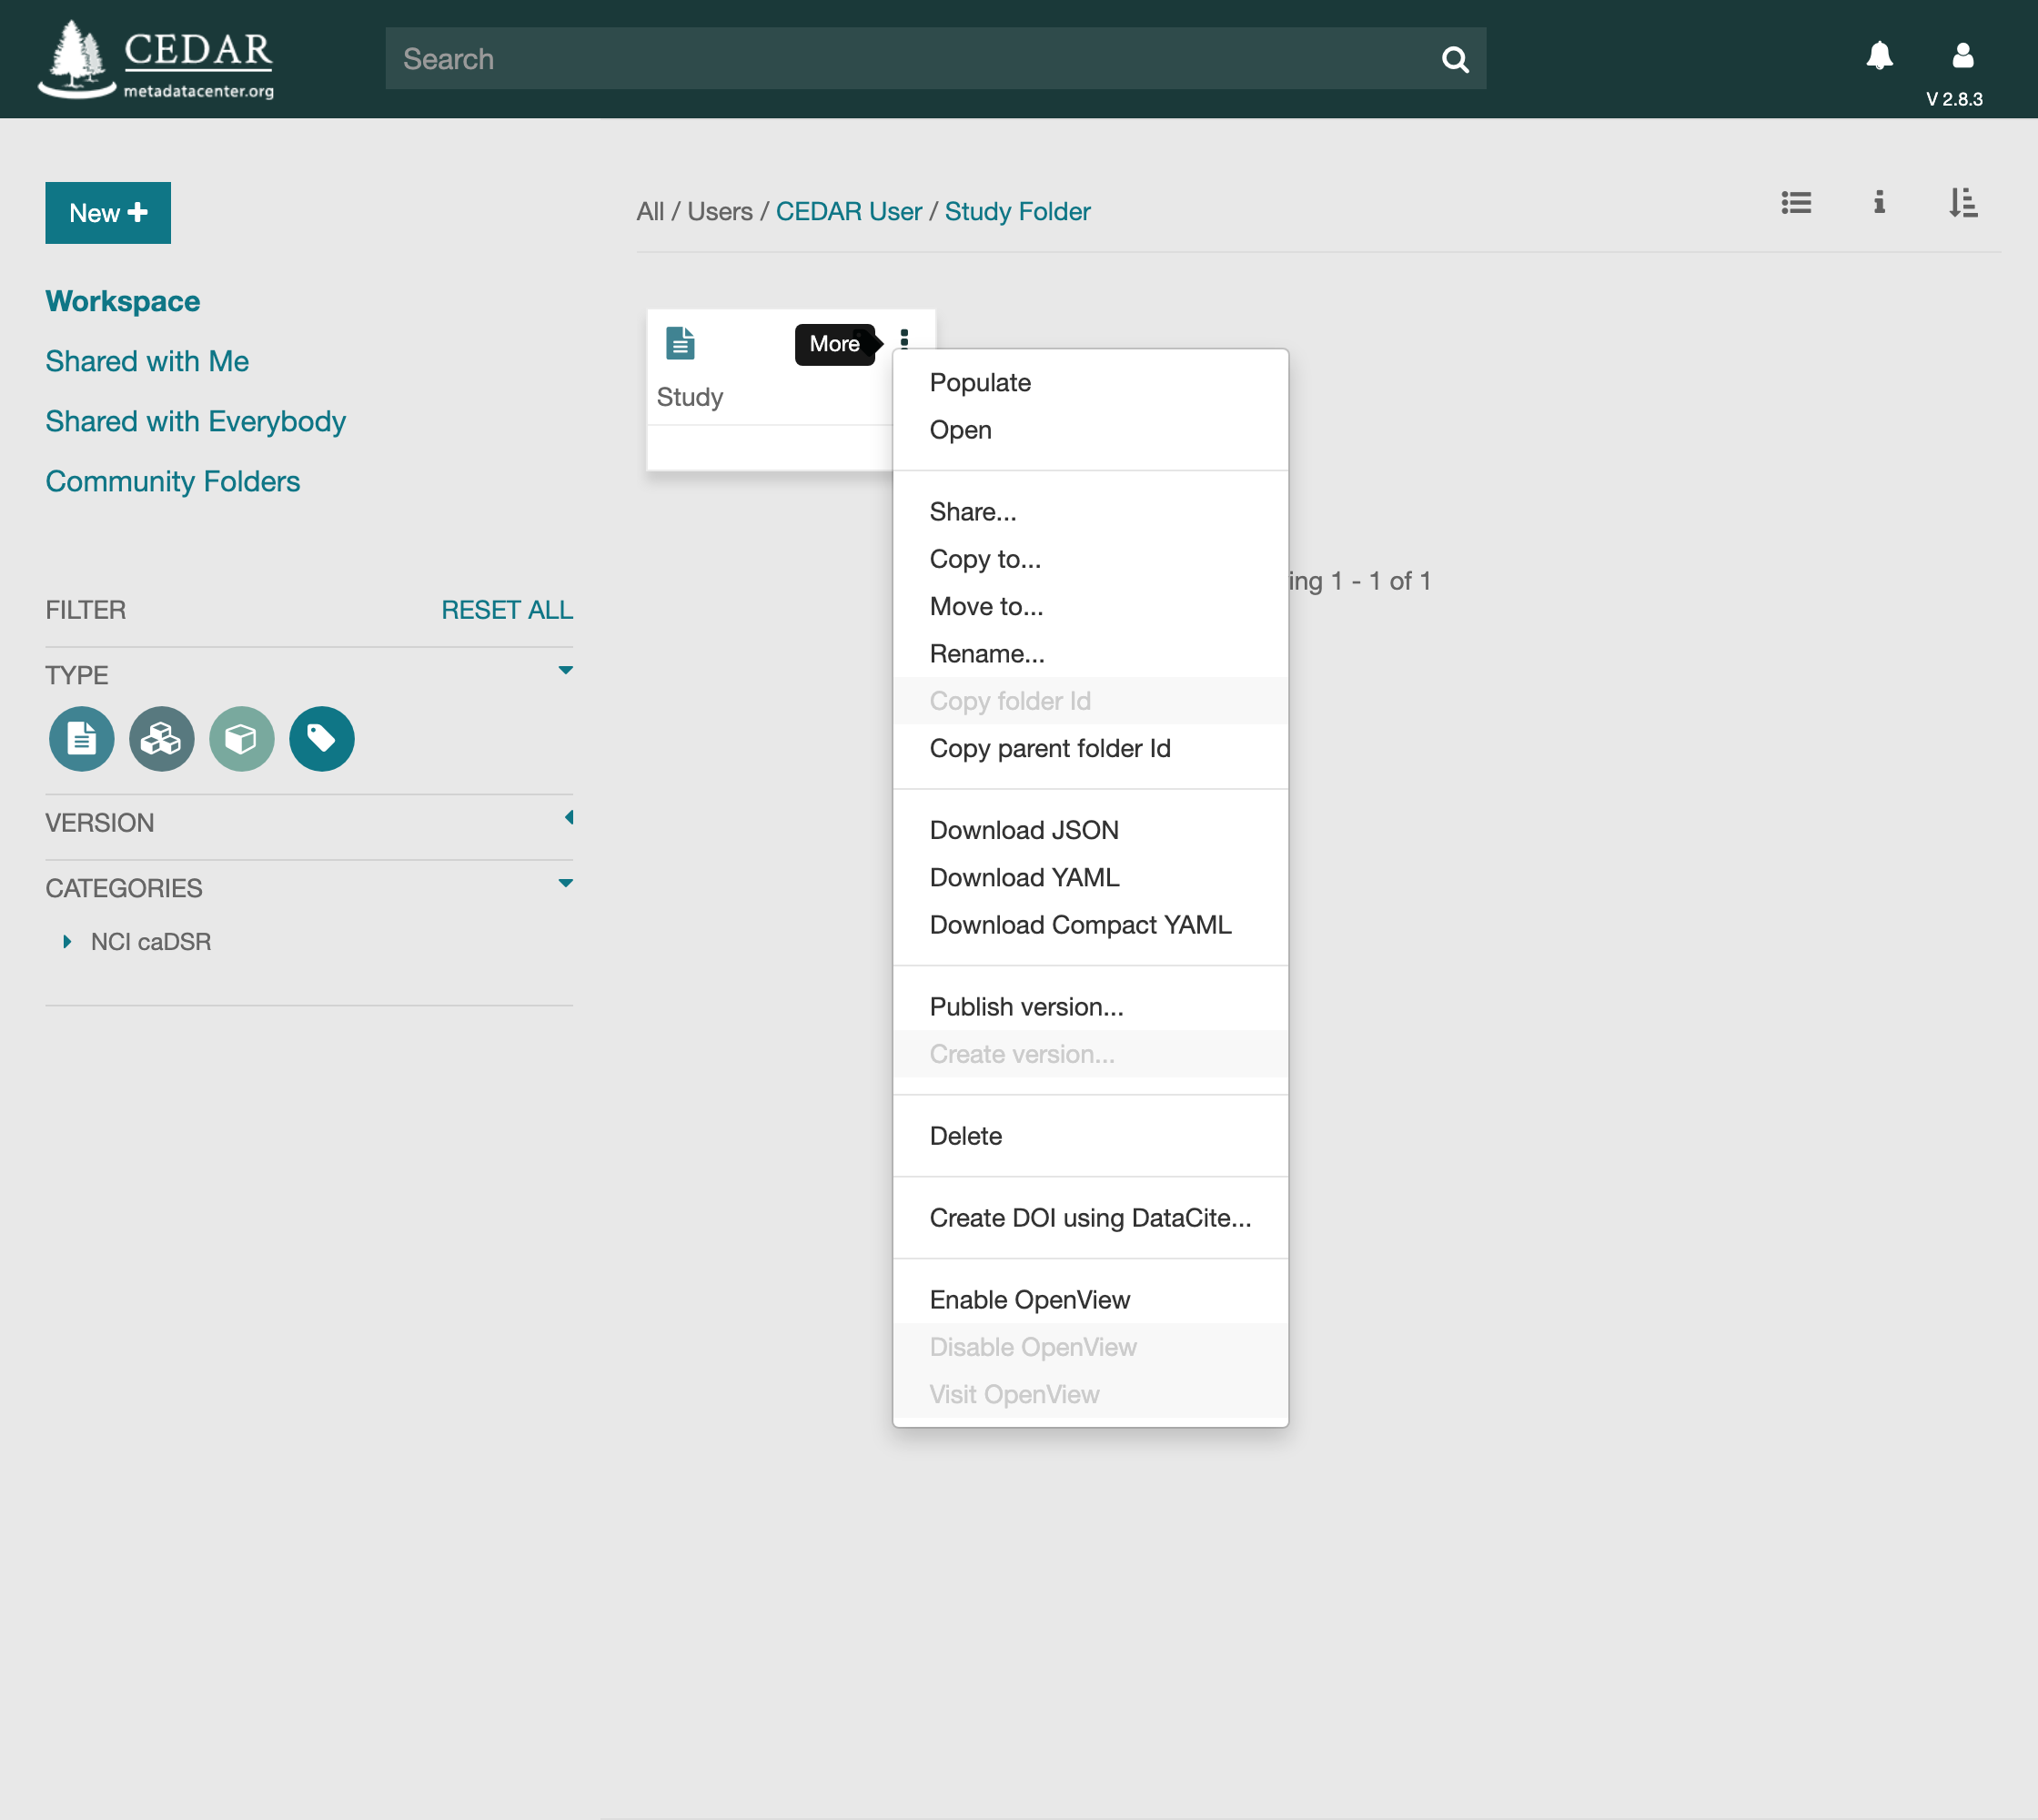Select Share... in the menu
The image size is (2038, 1820).
(x=1089, y=512)
